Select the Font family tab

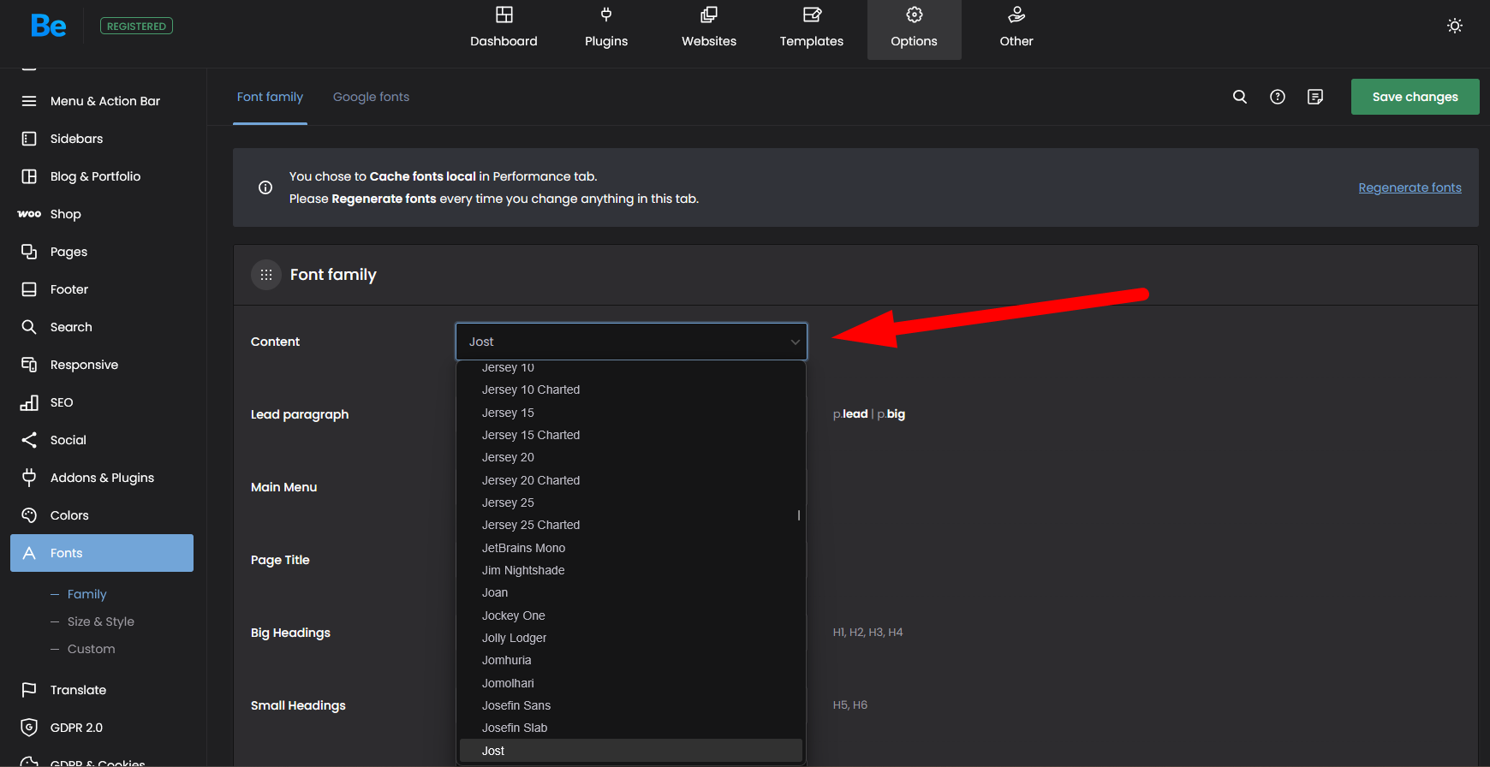click(270, 97)
